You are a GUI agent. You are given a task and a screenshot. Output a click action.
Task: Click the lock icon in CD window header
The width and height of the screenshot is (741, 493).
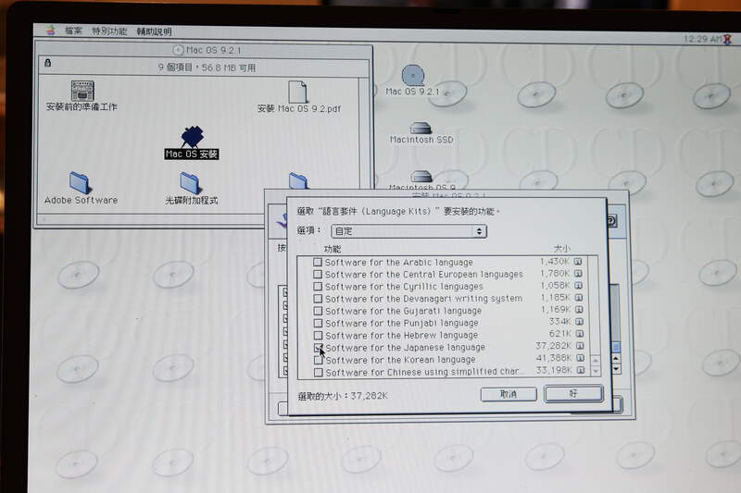coord(48,63)
